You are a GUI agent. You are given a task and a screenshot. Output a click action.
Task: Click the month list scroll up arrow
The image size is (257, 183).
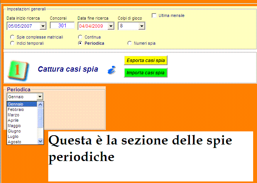tap(40, 104)
